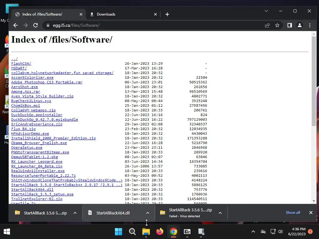This screenshot has width=319, height=239.
Task: Open cloud sync tray icon
Action: tap(263, 232)
